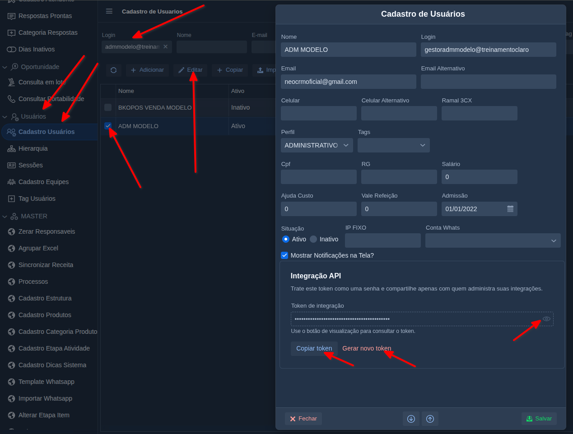Open the Conta Whats dropdown

[493, 240]
